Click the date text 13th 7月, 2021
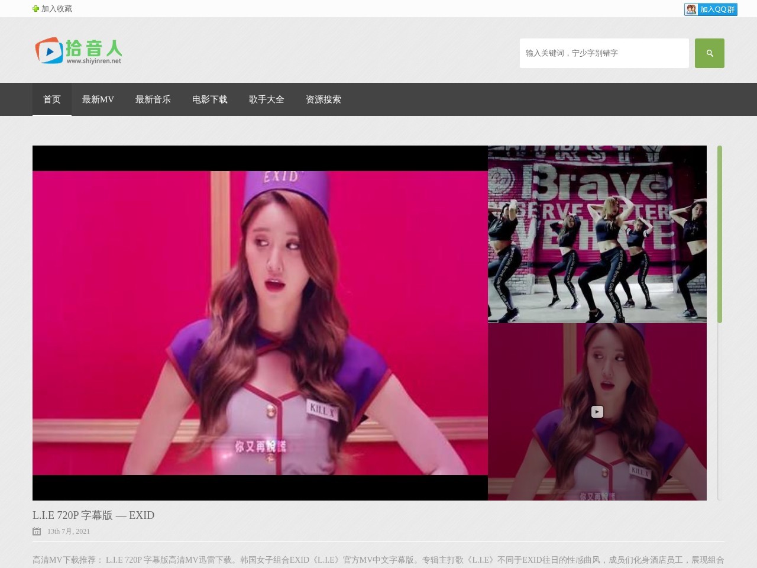Screen dimensions: 757x568 (x=69, y=531)
